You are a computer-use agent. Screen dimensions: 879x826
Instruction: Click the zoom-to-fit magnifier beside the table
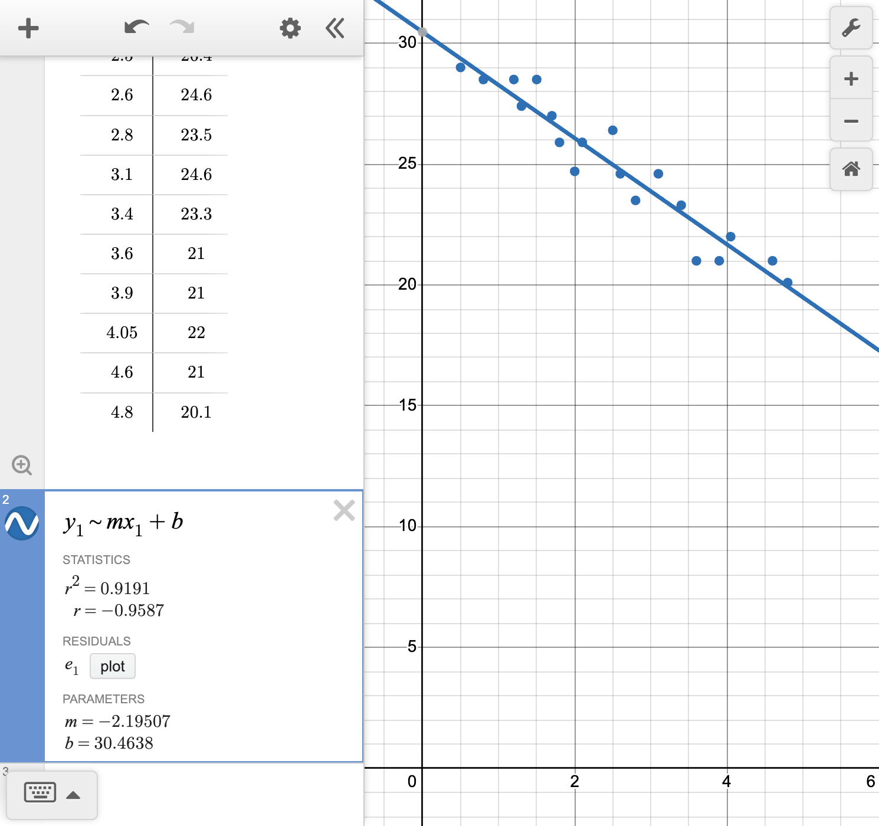pos(22,466)
